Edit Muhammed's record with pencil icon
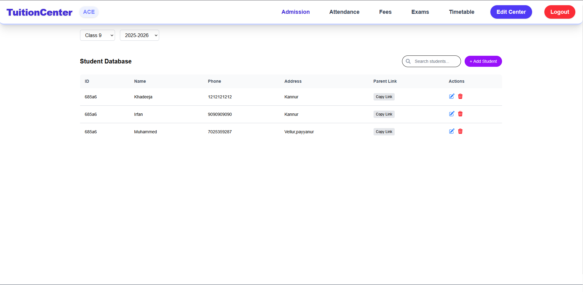This screenshot has width=583, height=292. pyautogui.click(x=451, y=131)
